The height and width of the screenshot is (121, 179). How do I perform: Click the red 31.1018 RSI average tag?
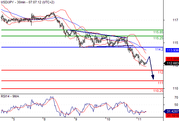tap(172, 116)
